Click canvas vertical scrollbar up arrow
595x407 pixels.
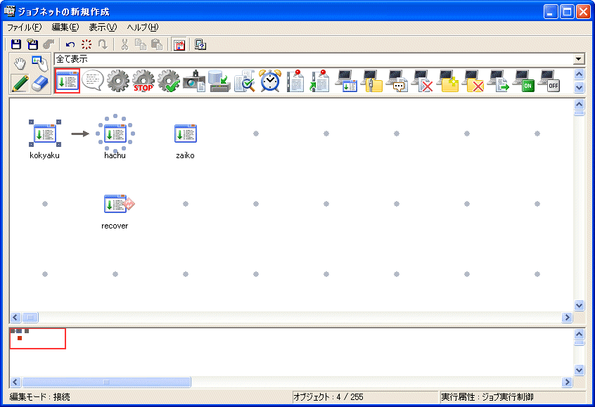(579, 104)
